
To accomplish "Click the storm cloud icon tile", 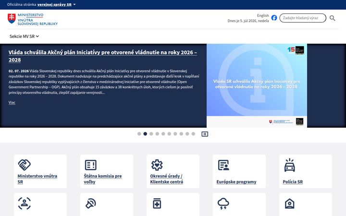I will pos(223,204).
